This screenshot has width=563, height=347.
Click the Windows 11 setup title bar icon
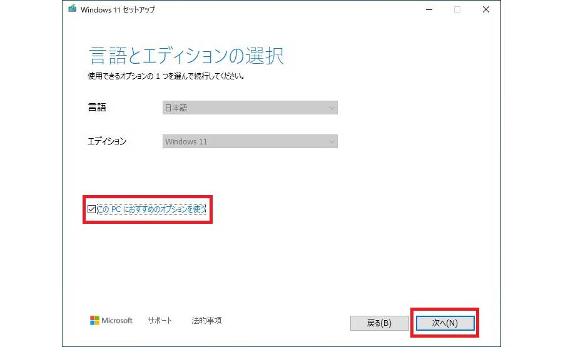click(x=73, y=9)
